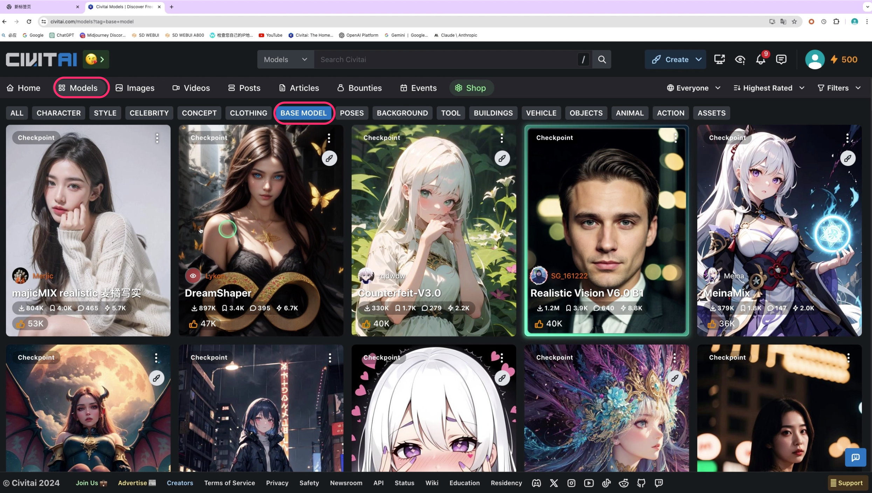872x493 pixels.
Task: Click the Civitai logo
Action: point(41,60)
